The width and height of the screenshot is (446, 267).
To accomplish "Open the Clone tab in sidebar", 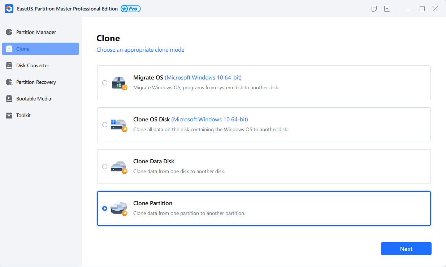I will [40, 49].
